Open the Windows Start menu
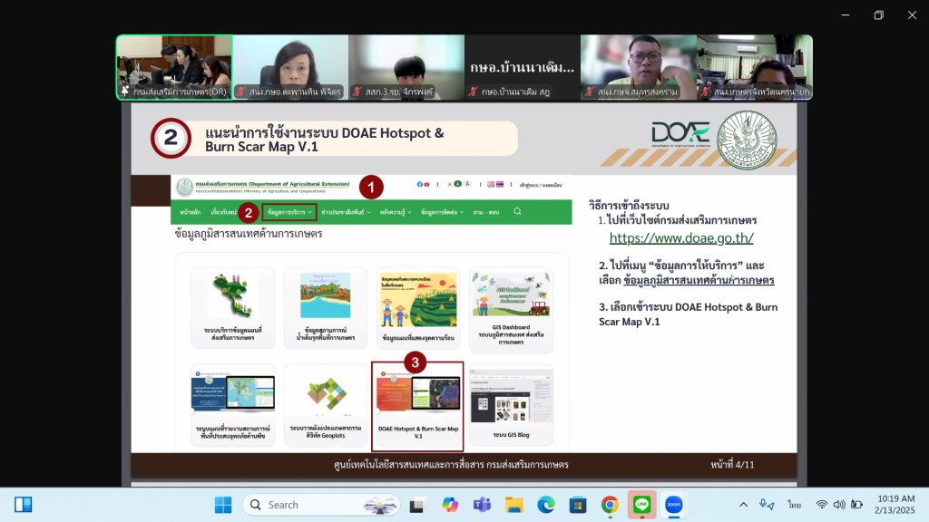This screenshot has width=929, height=522. 223,505
